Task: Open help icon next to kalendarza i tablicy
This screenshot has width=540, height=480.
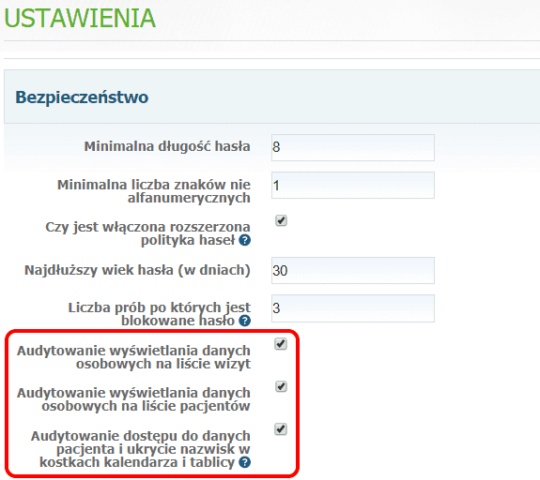Action: tap(244, 462)
